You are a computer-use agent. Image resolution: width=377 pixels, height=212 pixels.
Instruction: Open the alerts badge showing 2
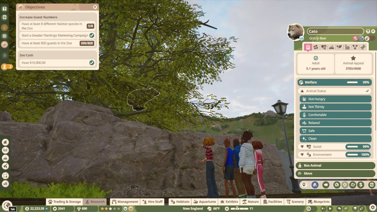pos(7,67)
